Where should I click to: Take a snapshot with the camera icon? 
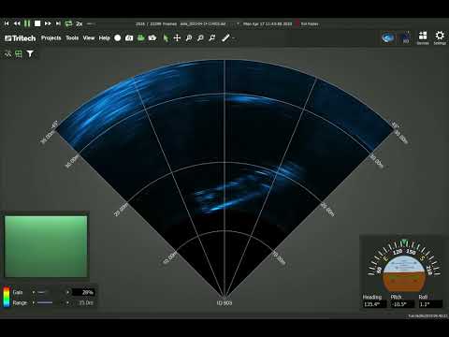129,38
